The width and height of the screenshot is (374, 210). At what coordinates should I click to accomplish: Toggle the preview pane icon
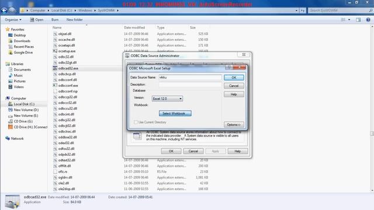coord(358,20)
